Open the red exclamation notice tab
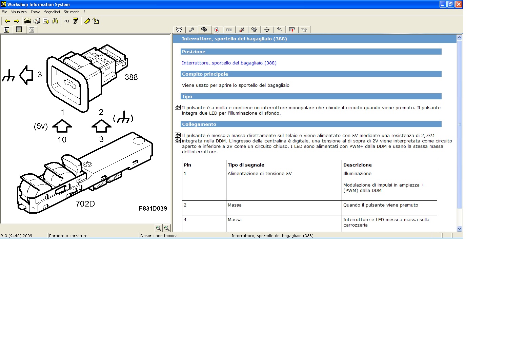 coord(292,30)
